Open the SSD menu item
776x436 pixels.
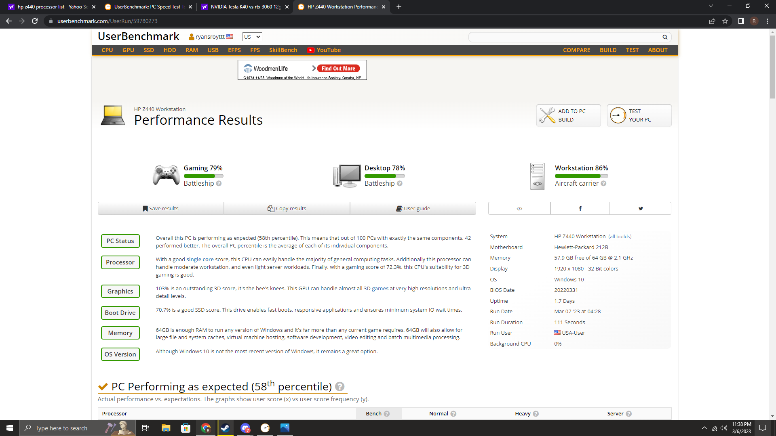point(149,50)
